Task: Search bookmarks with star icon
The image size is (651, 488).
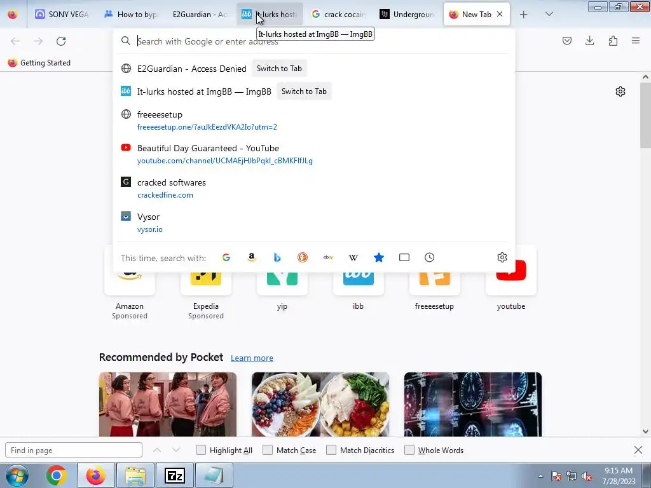Action: (379, 258)
